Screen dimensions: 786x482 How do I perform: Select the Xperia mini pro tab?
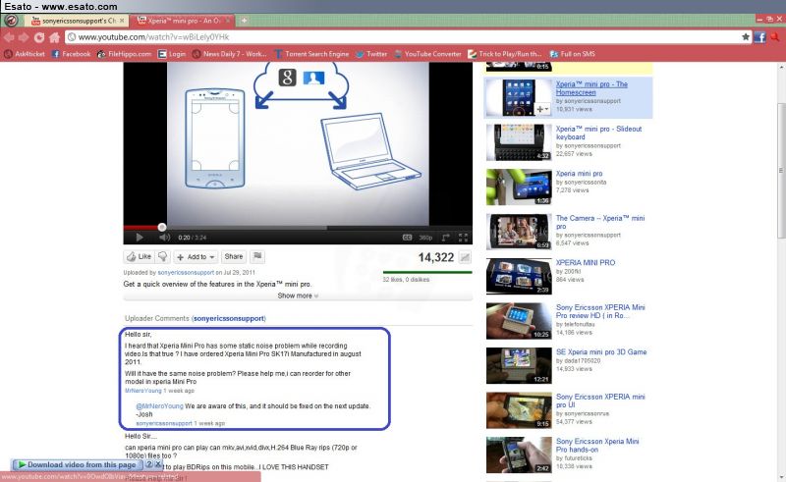click(x=181, y=21)
